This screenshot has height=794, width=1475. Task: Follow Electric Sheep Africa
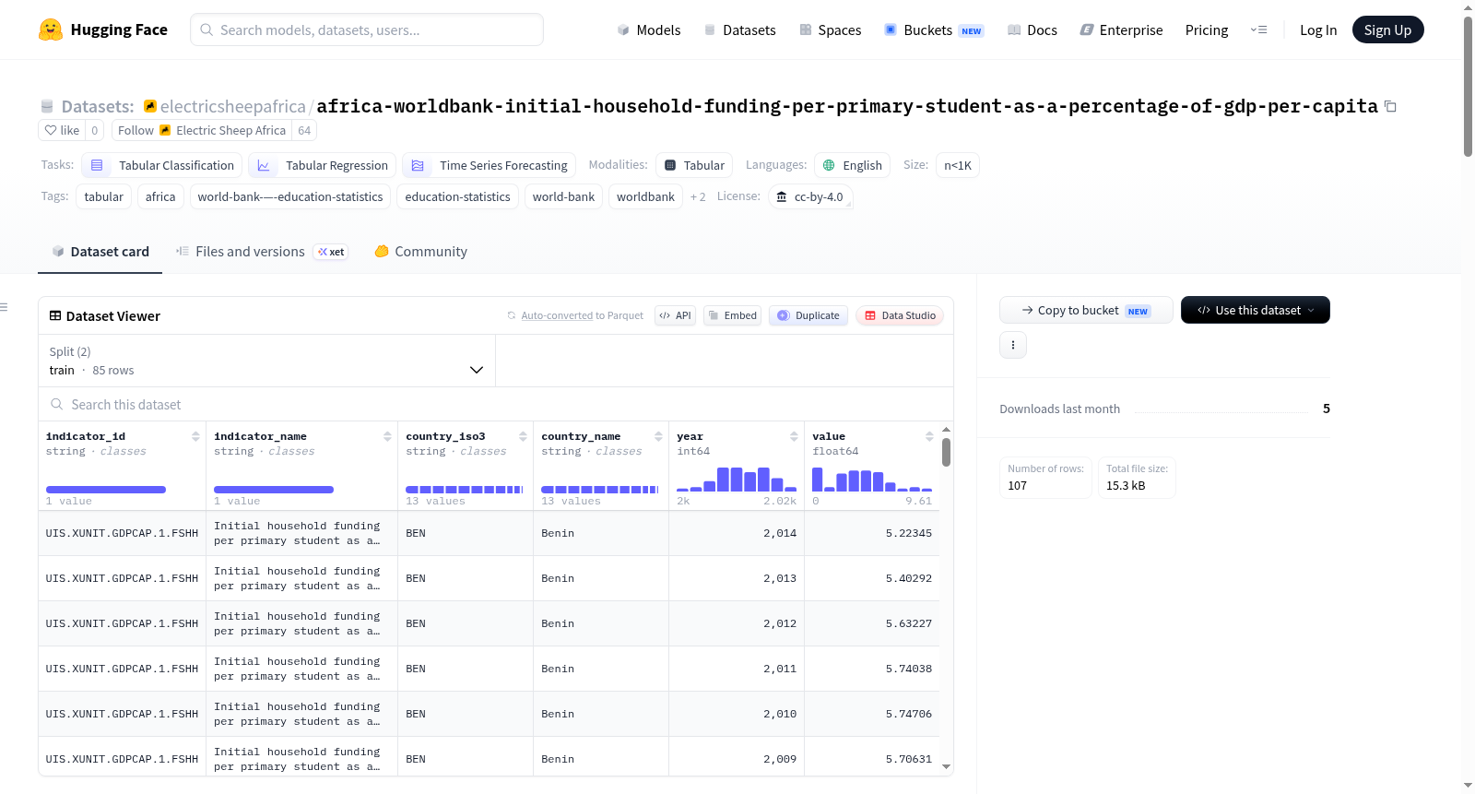click(202, 130)
